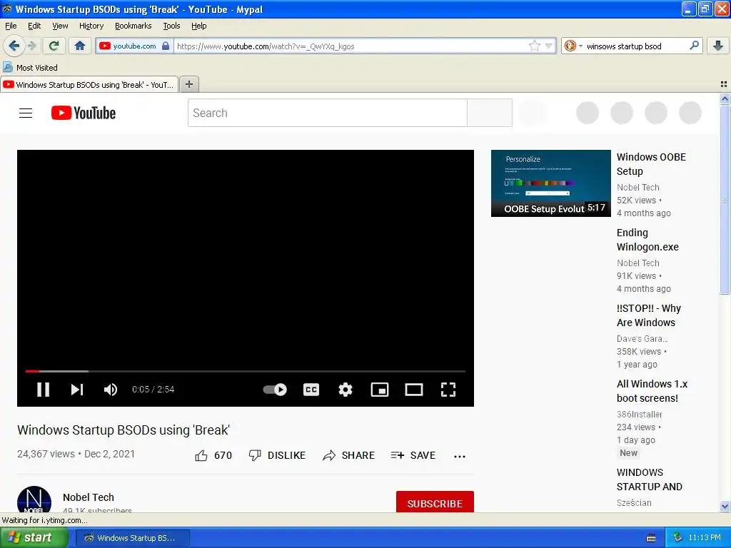Like the video with thumbs up

pos(213,455)
